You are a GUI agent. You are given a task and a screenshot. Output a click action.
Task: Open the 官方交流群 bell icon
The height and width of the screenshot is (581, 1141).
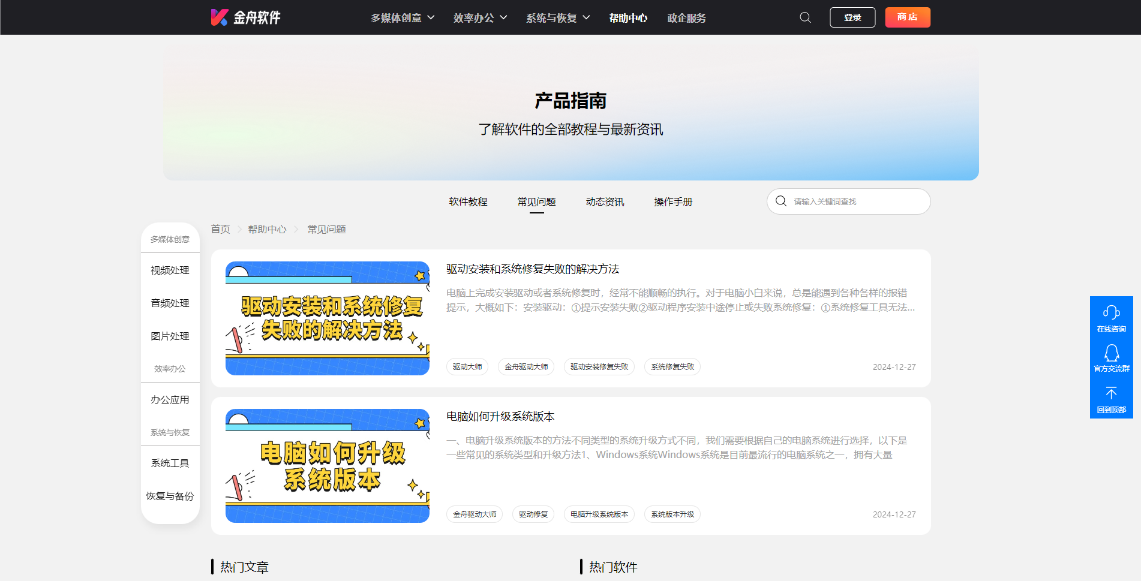click(x=1111, y=353)
